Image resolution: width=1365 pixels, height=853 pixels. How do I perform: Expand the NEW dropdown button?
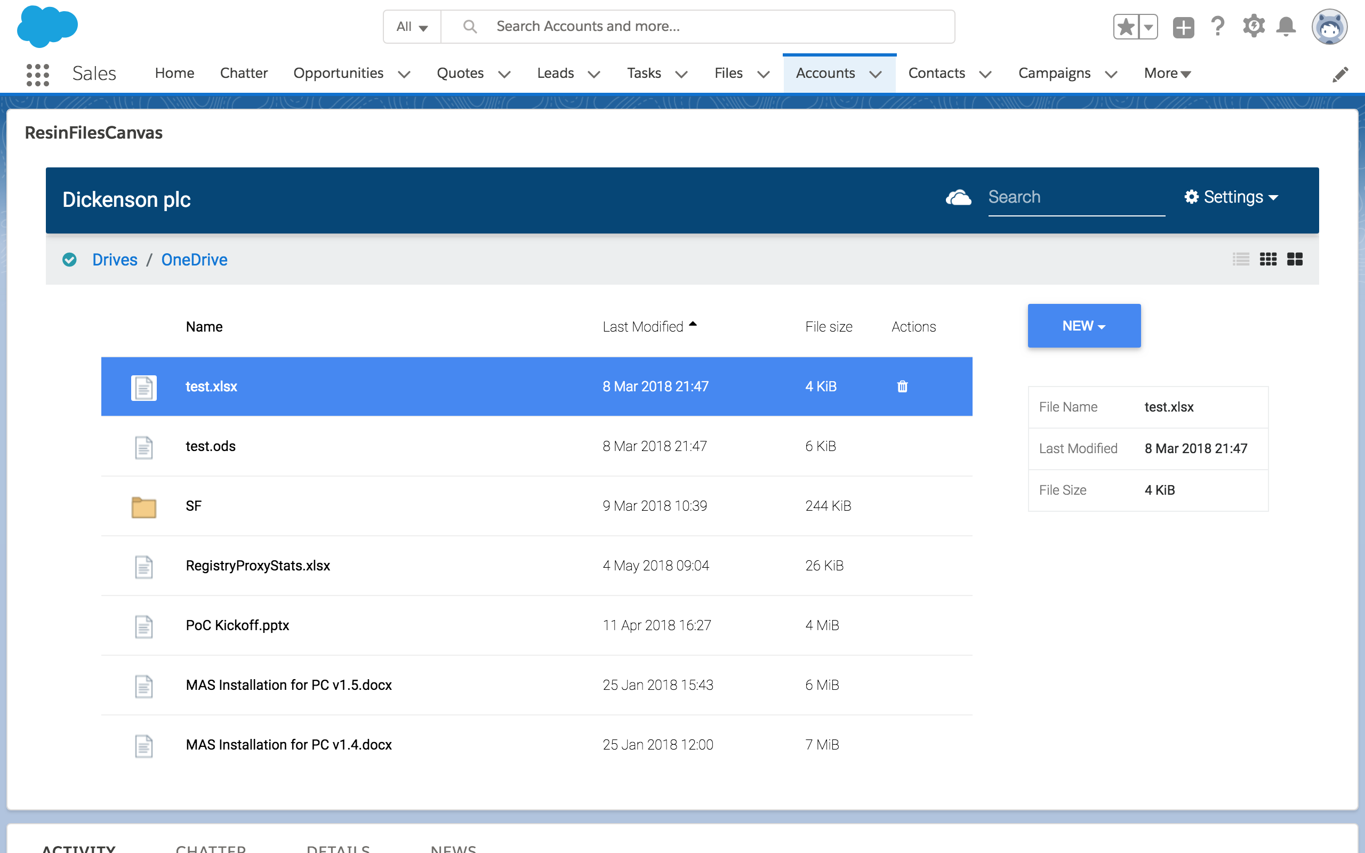[x=1083, y=326]
